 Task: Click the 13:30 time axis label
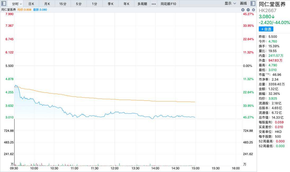pyautogui.click(x=135, y=168)
